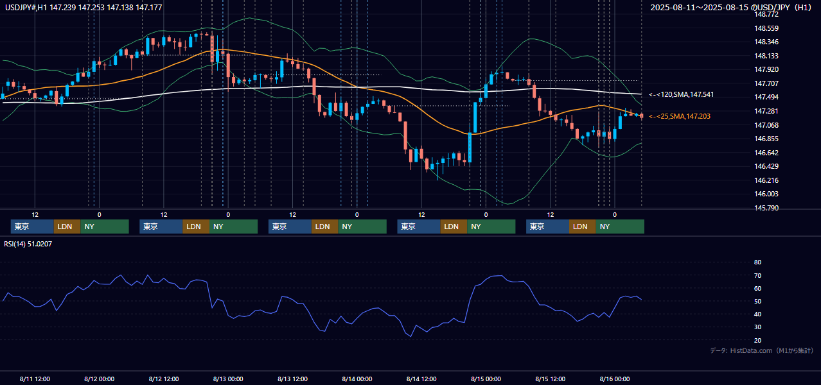Select the 8/15 12:00 time label
Viewport: 821px width, 385px height.
[550, 379]
